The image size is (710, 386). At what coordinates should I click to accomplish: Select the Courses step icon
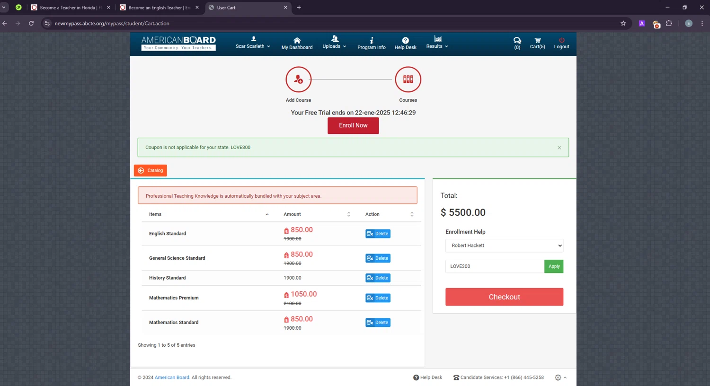(x=408, y=79)
